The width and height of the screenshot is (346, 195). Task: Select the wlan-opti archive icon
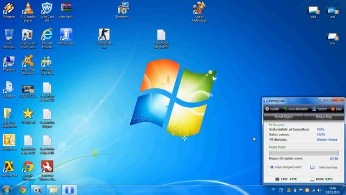66,10
